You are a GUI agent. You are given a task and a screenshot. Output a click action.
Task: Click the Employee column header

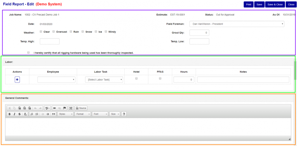[x=53, y=72]
